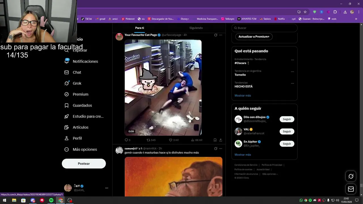Image resolution: width=363 pixels, height=204 pixels.
Task: Go to Perfil page
Action: tap(73, 138)
